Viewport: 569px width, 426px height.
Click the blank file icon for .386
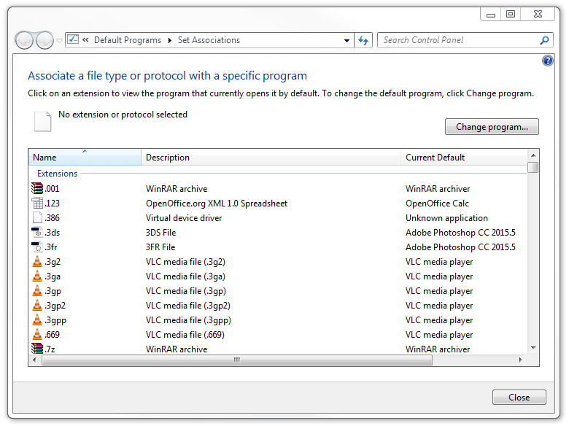pos(37,217)
